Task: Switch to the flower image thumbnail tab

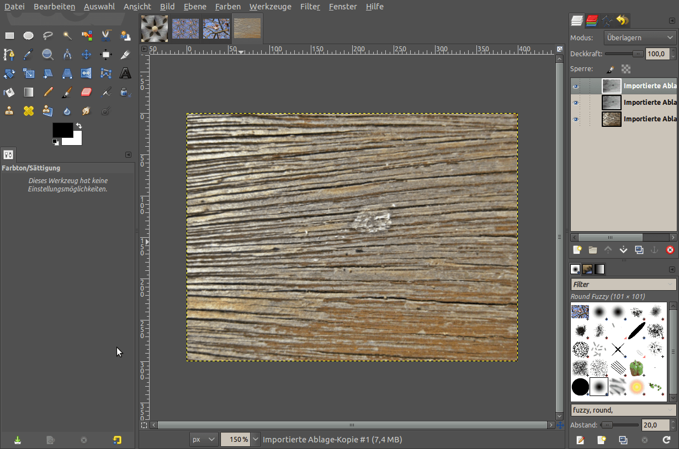Action: pos(154,29)
